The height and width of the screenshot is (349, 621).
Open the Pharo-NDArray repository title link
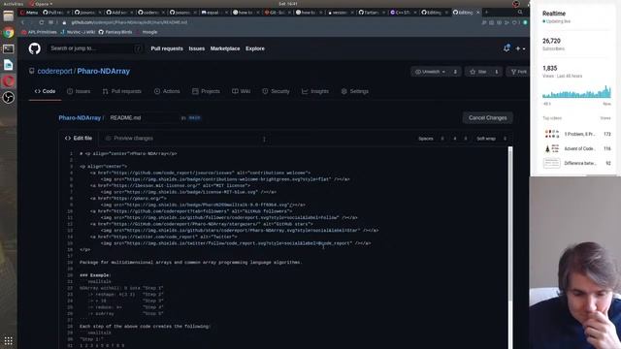(104, 71)
